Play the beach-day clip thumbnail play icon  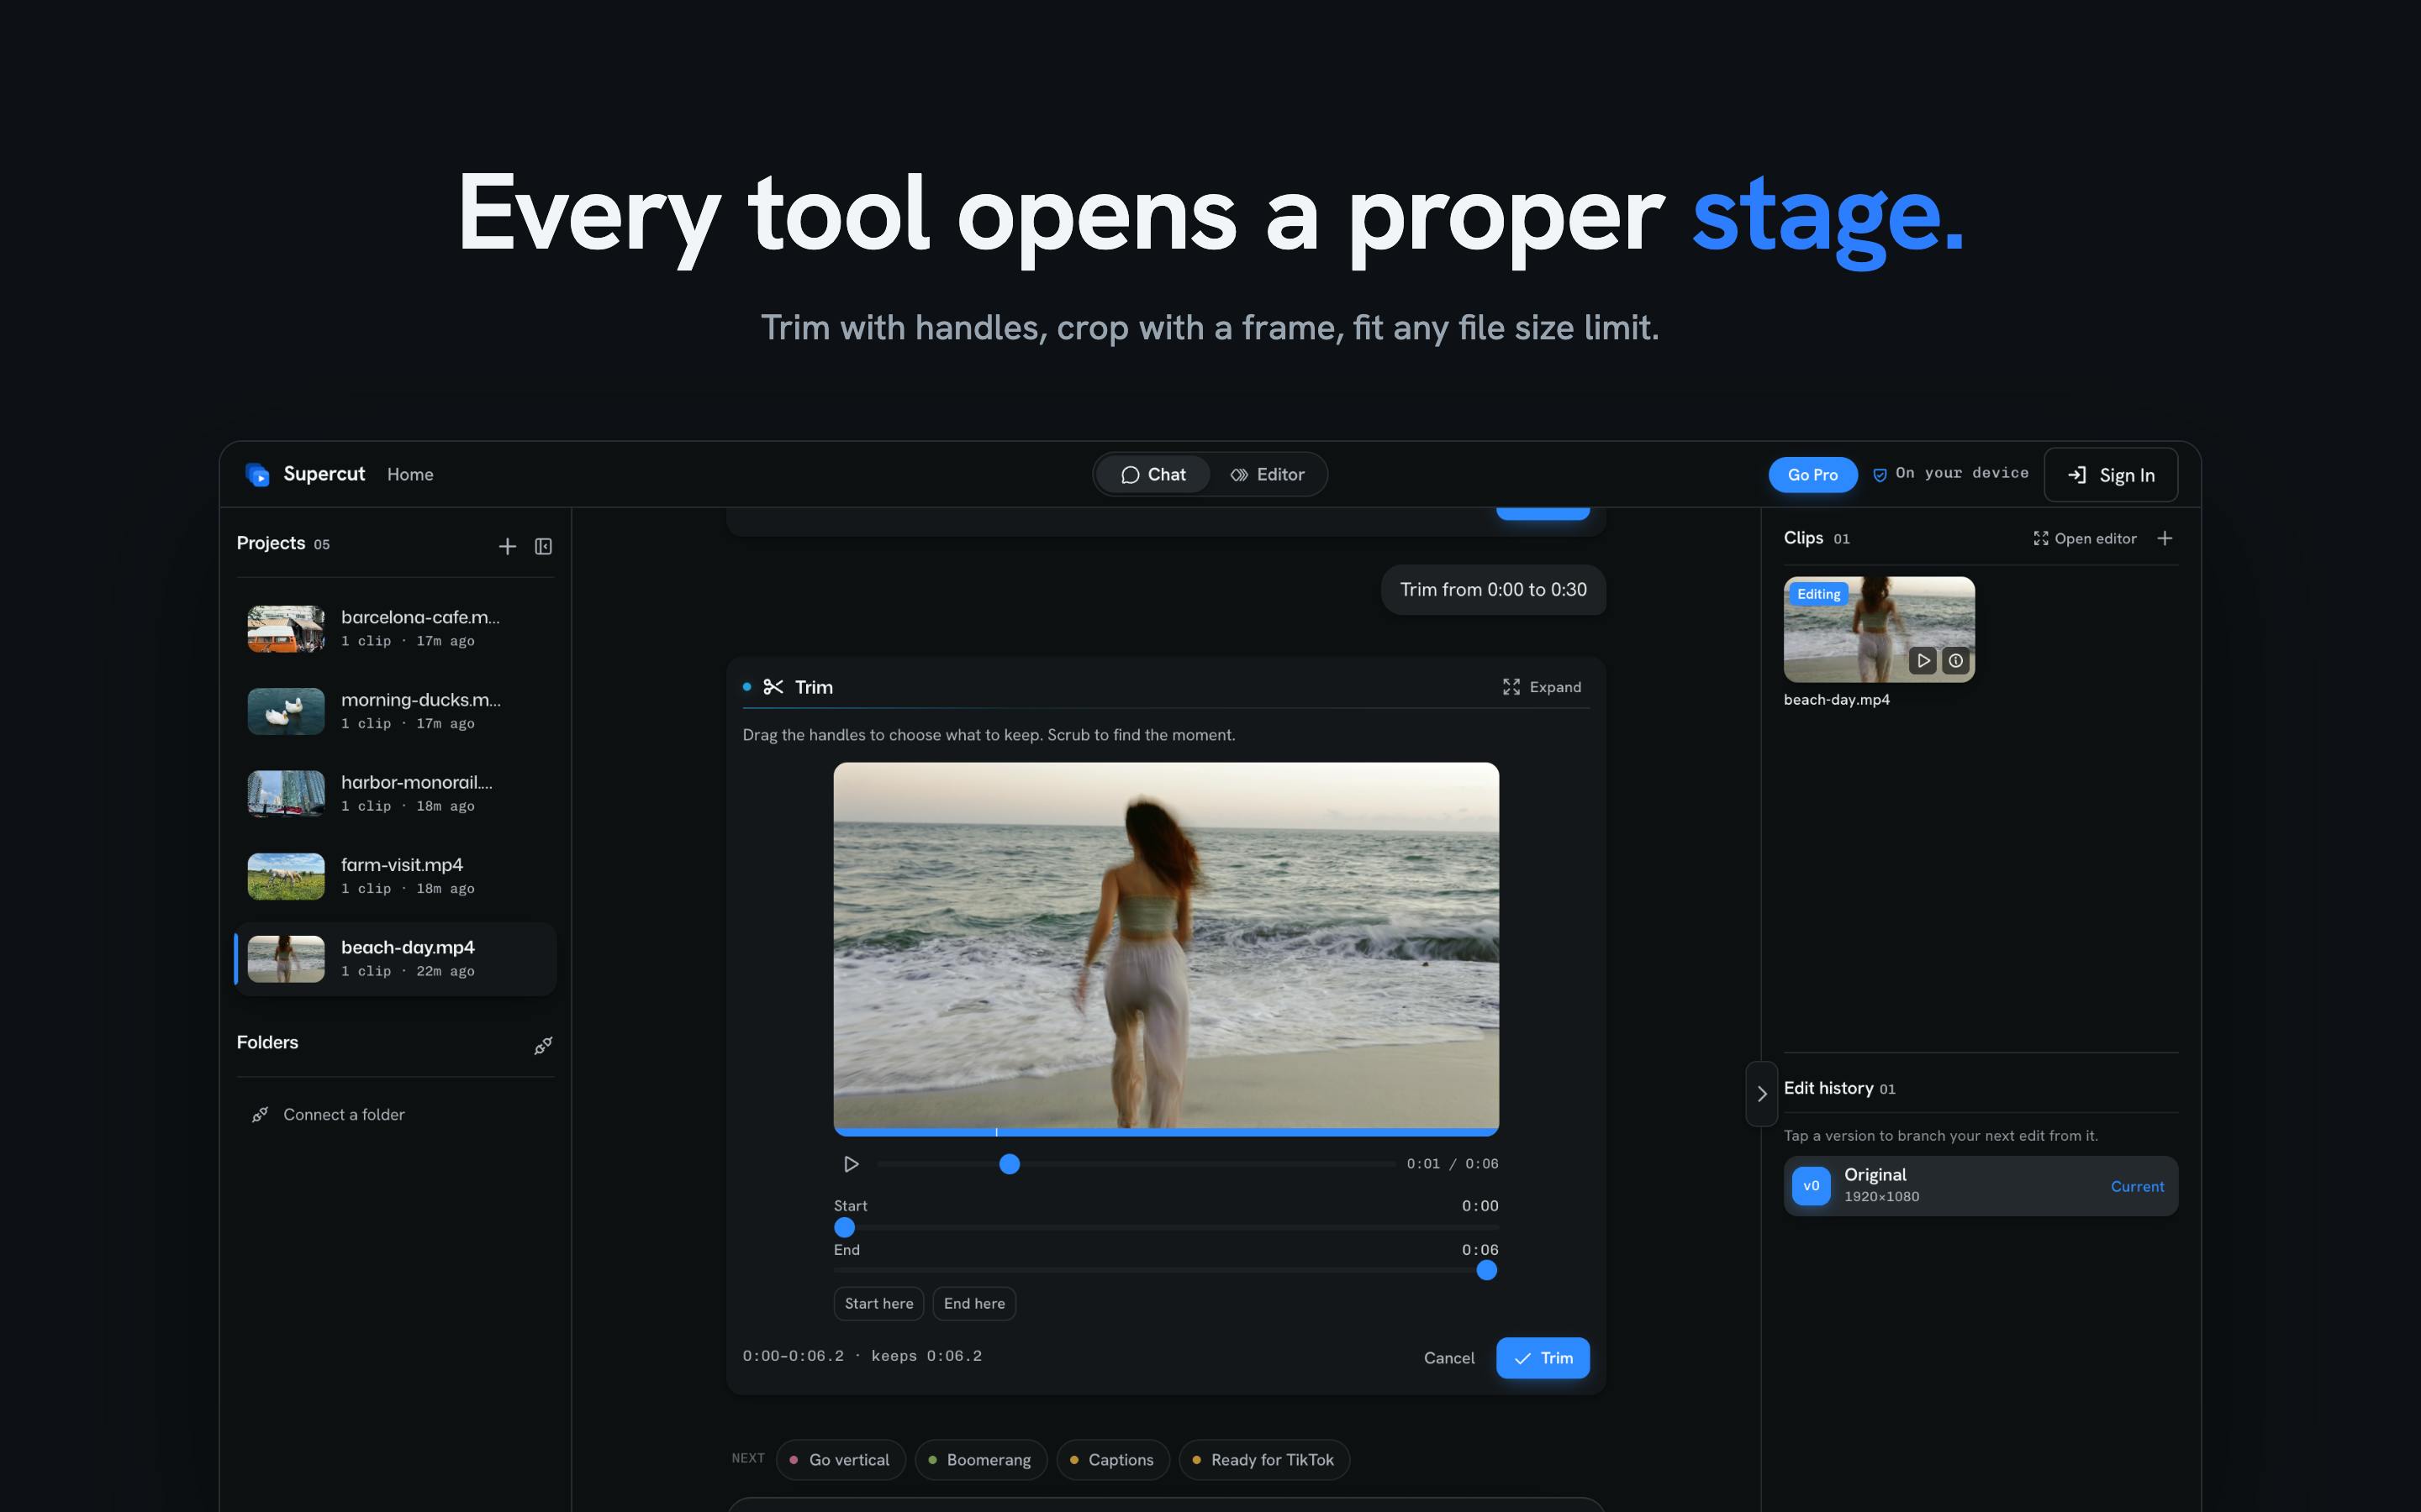1923,660
